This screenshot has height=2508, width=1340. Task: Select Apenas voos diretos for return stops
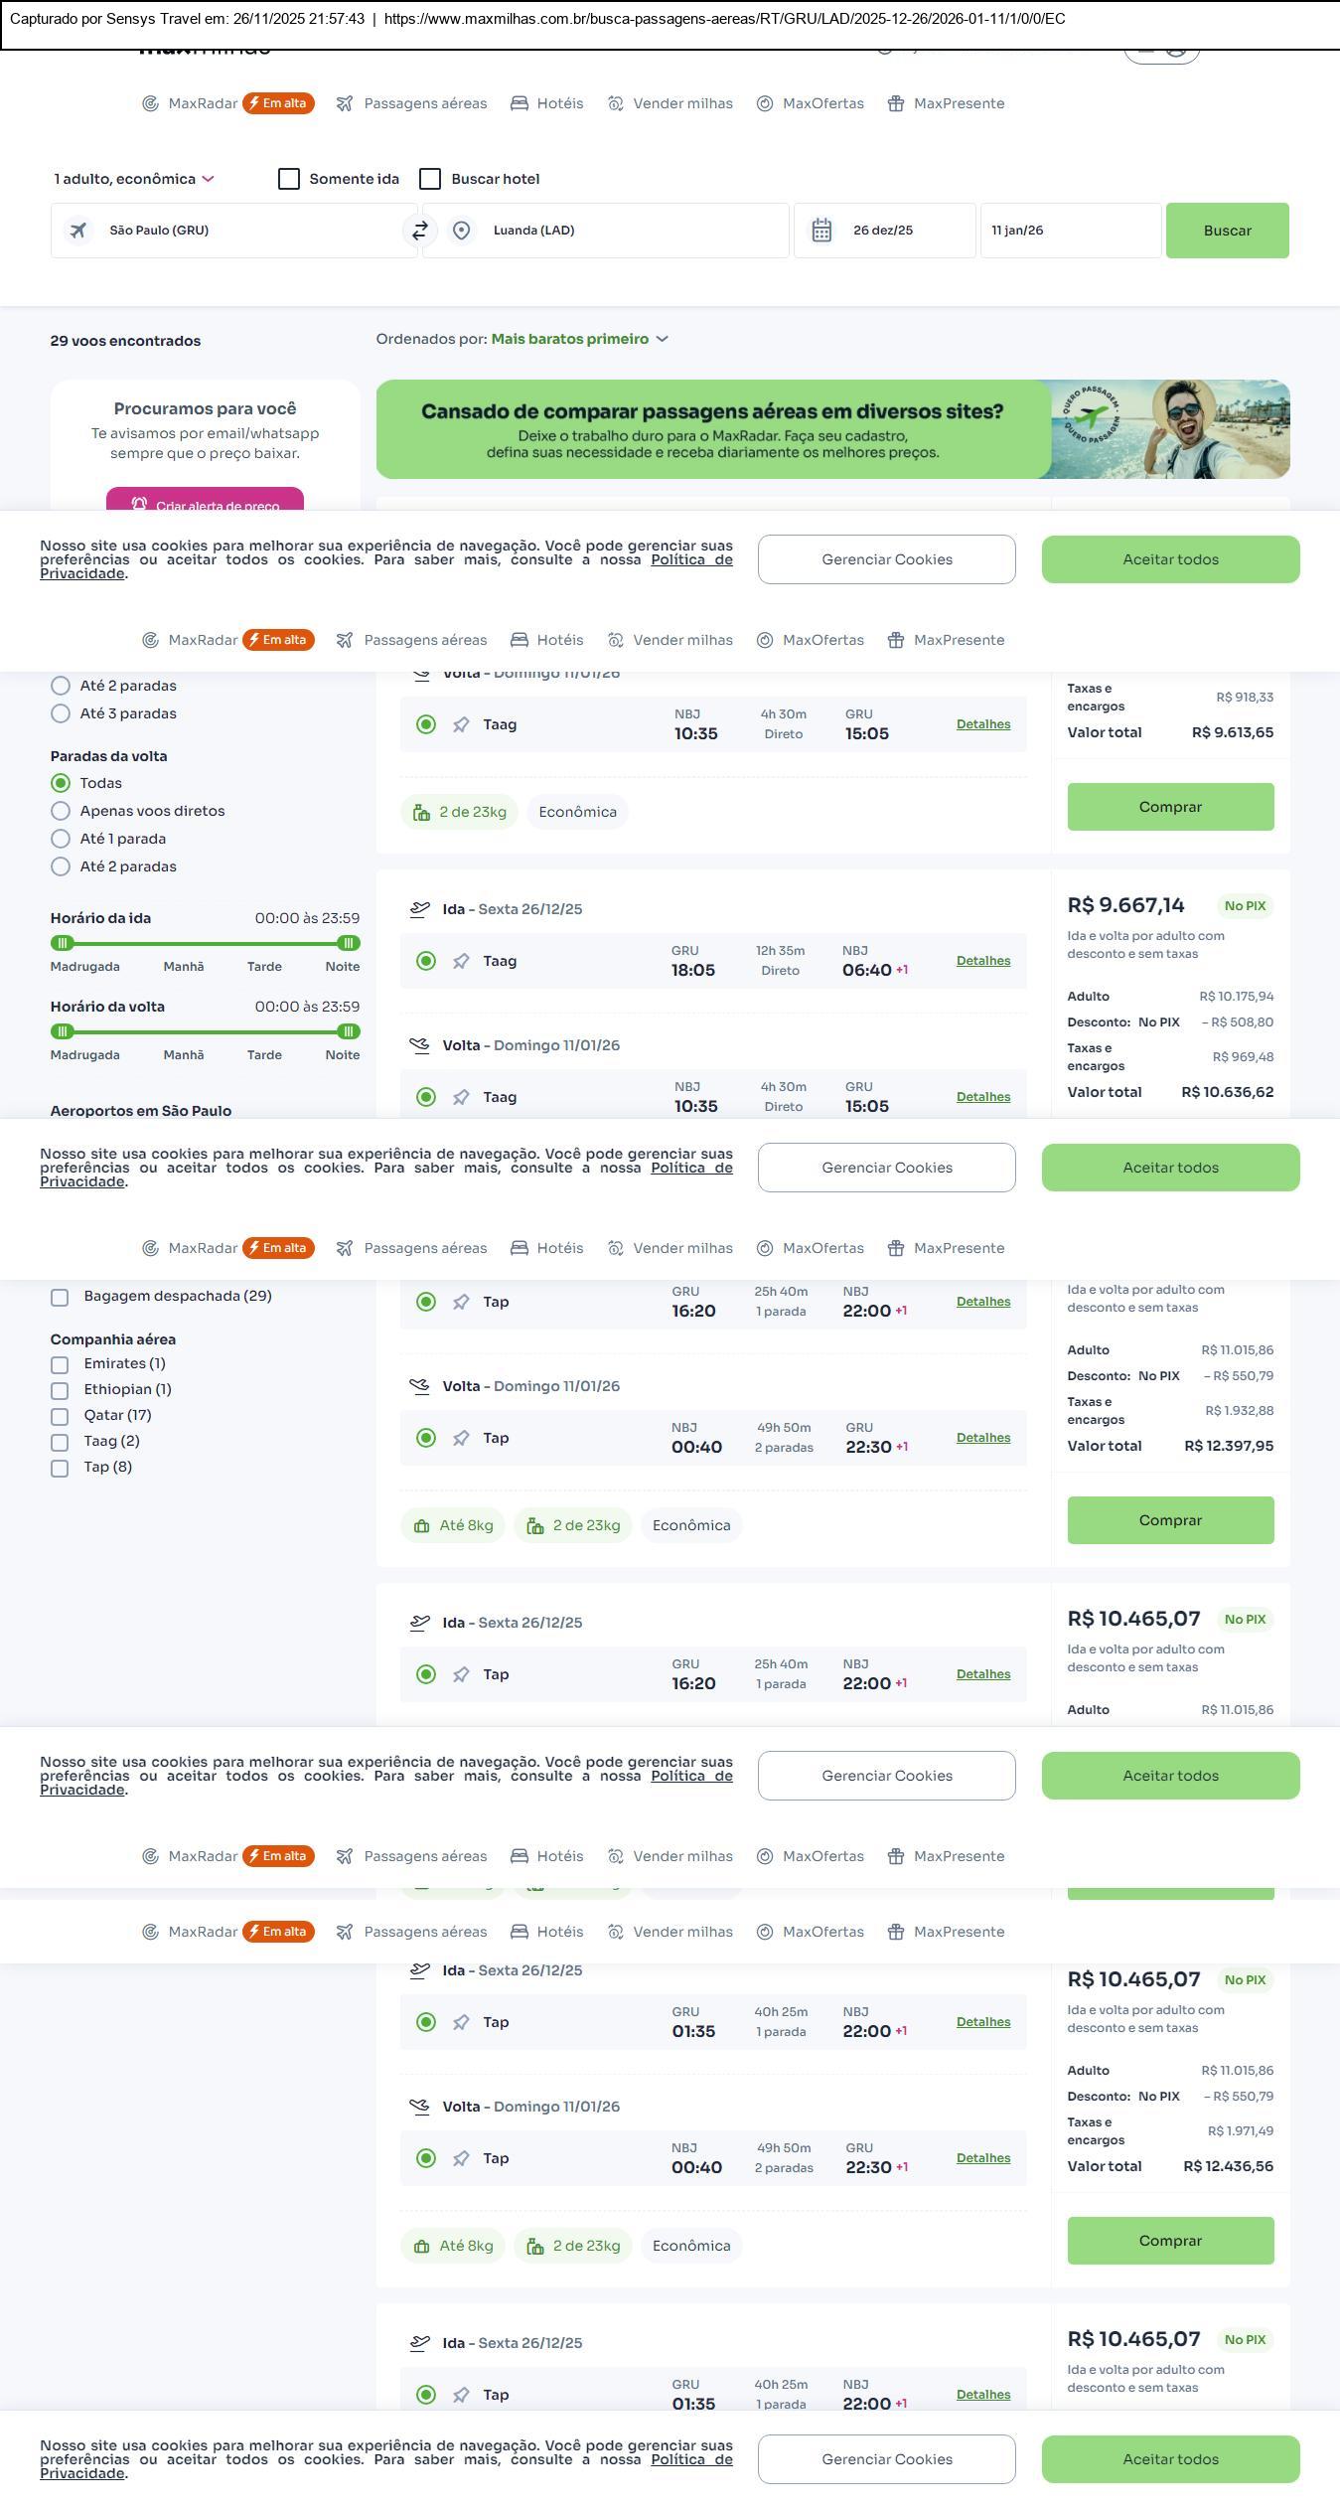coord(61,811)
